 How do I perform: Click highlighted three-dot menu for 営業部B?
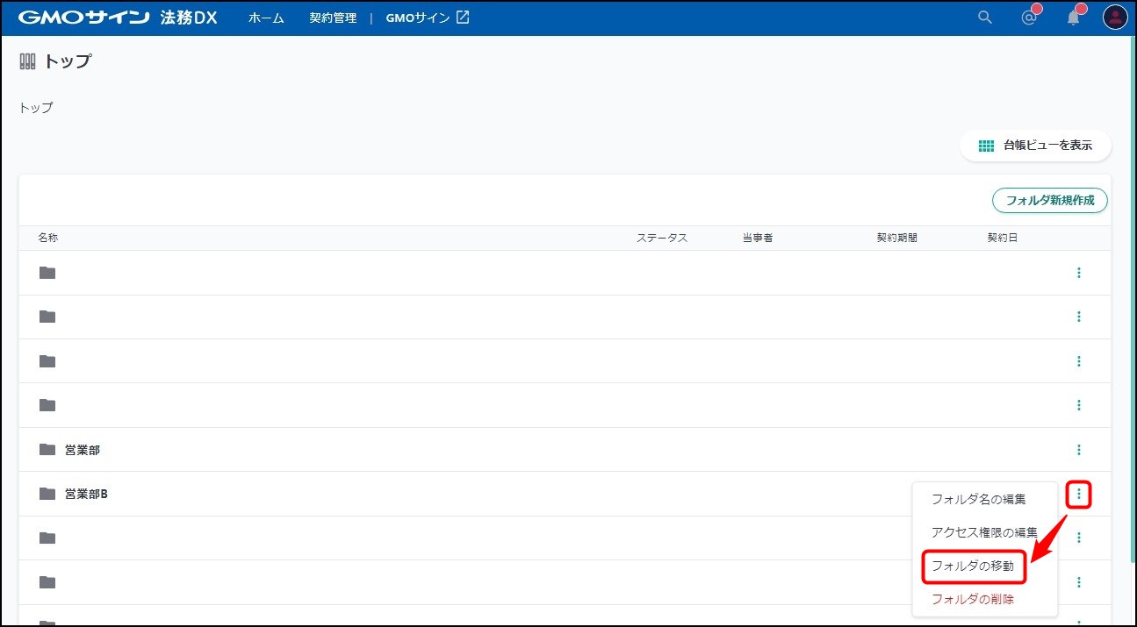coord(1078,495)
